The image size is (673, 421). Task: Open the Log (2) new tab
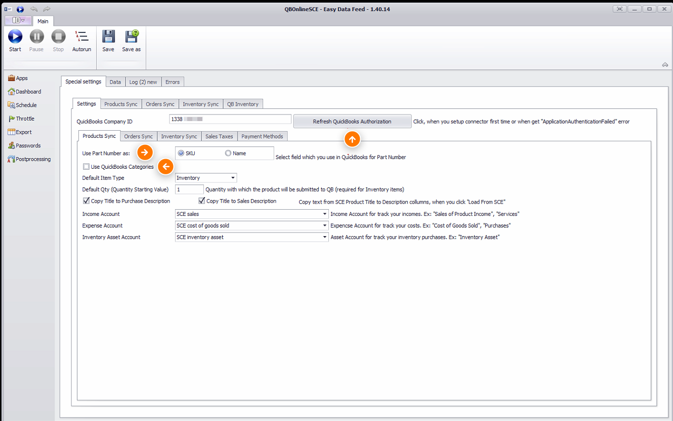[143, 82]
